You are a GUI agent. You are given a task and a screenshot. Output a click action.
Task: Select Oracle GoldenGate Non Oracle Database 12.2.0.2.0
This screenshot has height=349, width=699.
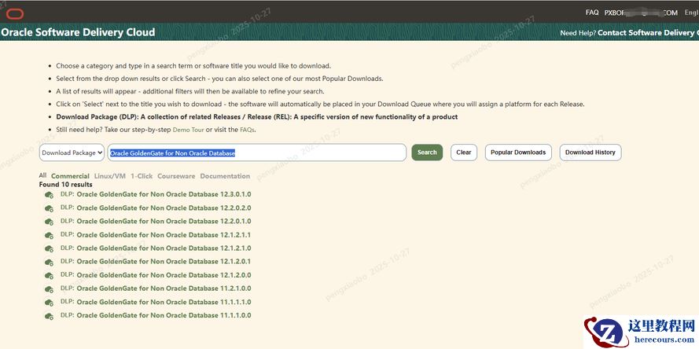164,208
